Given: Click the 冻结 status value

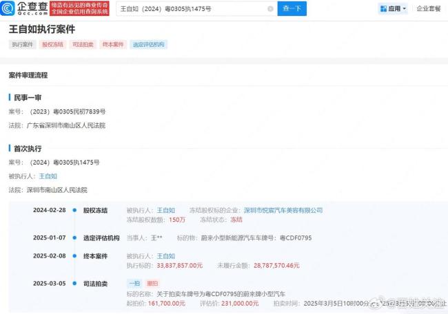Looking at the screenshot, I should click(x=236, y=220).
